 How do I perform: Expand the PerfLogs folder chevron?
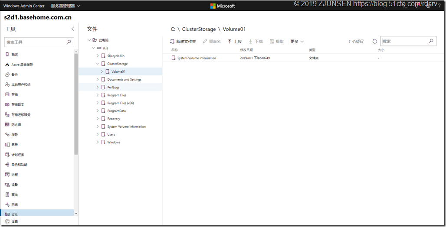click(x=98, y=87)
